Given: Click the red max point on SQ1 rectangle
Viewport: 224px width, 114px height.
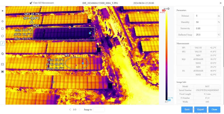Looking at the screenshot, I should (70, 27).
